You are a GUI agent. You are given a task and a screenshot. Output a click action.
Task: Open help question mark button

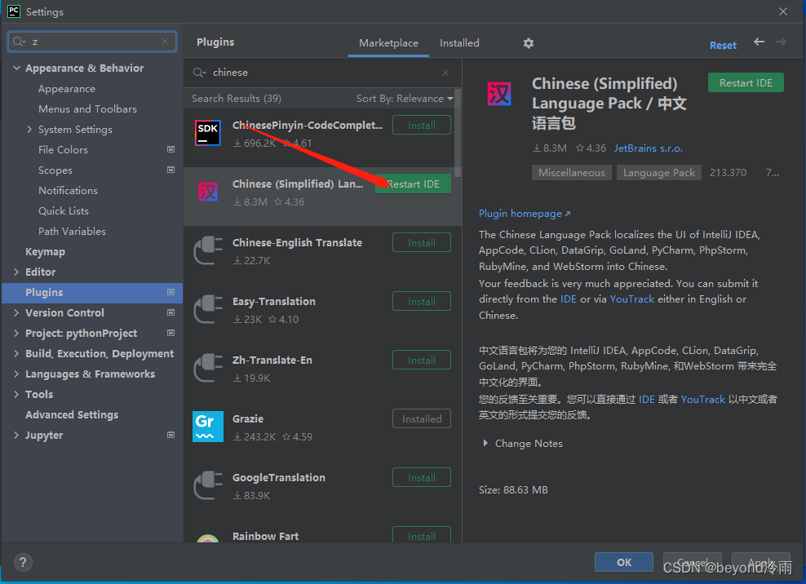pos(23,563)
